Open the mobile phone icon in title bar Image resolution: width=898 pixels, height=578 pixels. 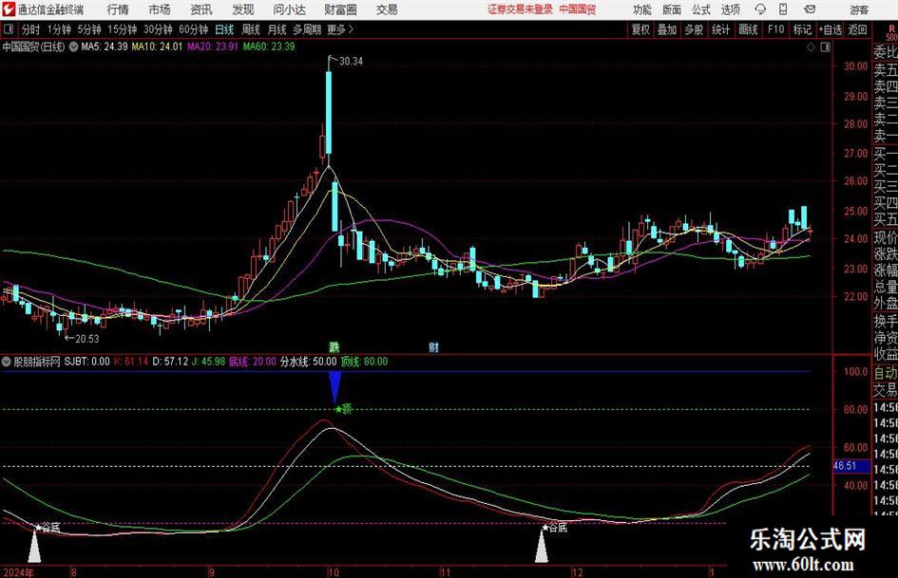[783, 9]
